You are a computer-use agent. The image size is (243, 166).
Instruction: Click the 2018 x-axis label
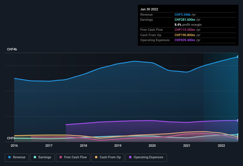click(x=83, y=146)
